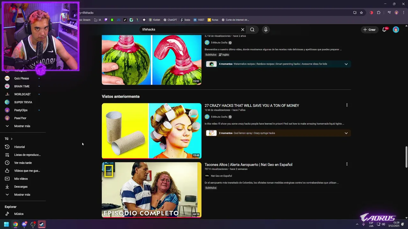Expand Mostrar más under Descargas
The width and height of the screenshot is (408, 229).
23,195
